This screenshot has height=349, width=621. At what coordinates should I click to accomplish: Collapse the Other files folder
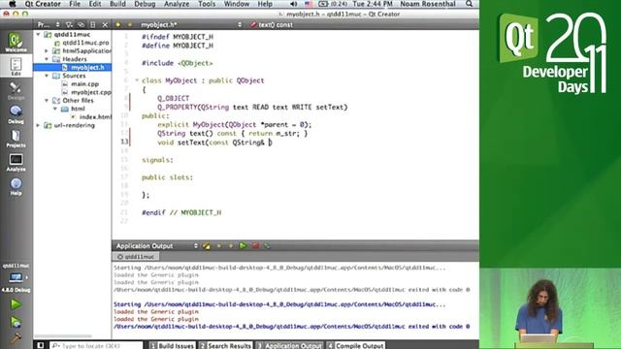47,101
